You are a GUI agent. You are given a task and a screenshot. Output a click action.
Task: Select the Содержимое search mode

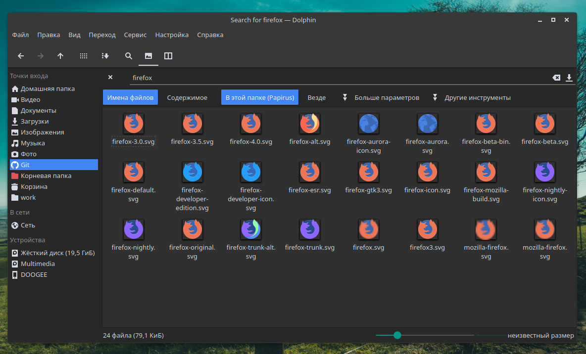[x=187, y=97]
